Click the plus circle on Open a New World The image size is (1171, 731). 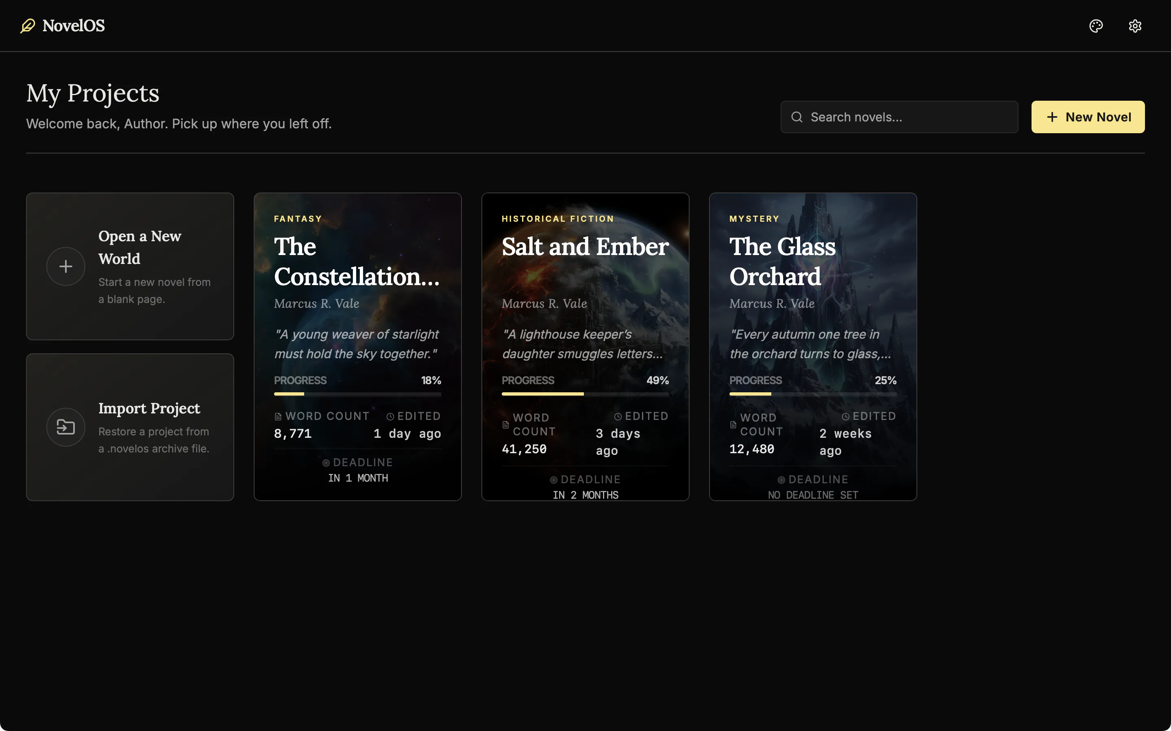click(66, 266)
